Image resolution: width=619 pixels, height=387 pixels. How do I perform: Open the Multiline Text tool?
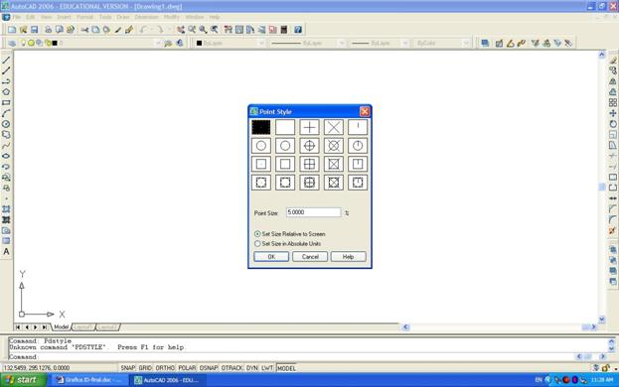6,251
